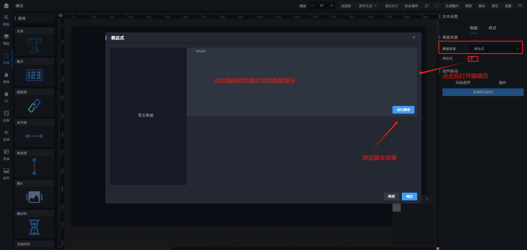Click 新增联动组件 button
Screen dimensions: 527x250
[x=483, y=92]
